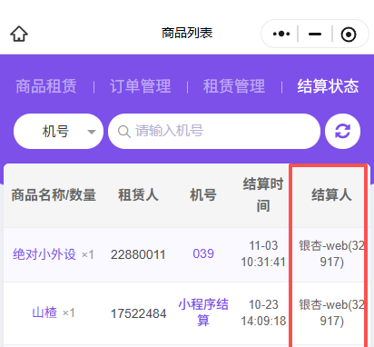
Task: Select settlement time 10-23 14:09:18
Action: tap(263, 312)
